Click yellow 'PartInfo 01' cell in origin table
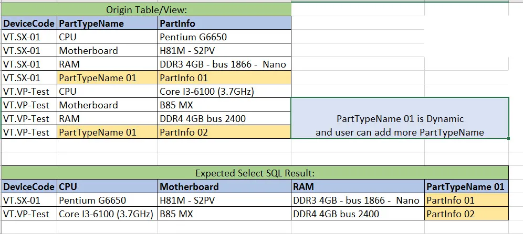Viewport: 523px width, 234px height. click(224, 78)
